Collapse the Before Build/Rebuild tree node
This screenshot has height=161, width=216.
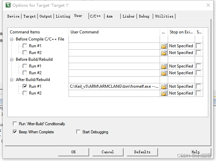(12, 59)
